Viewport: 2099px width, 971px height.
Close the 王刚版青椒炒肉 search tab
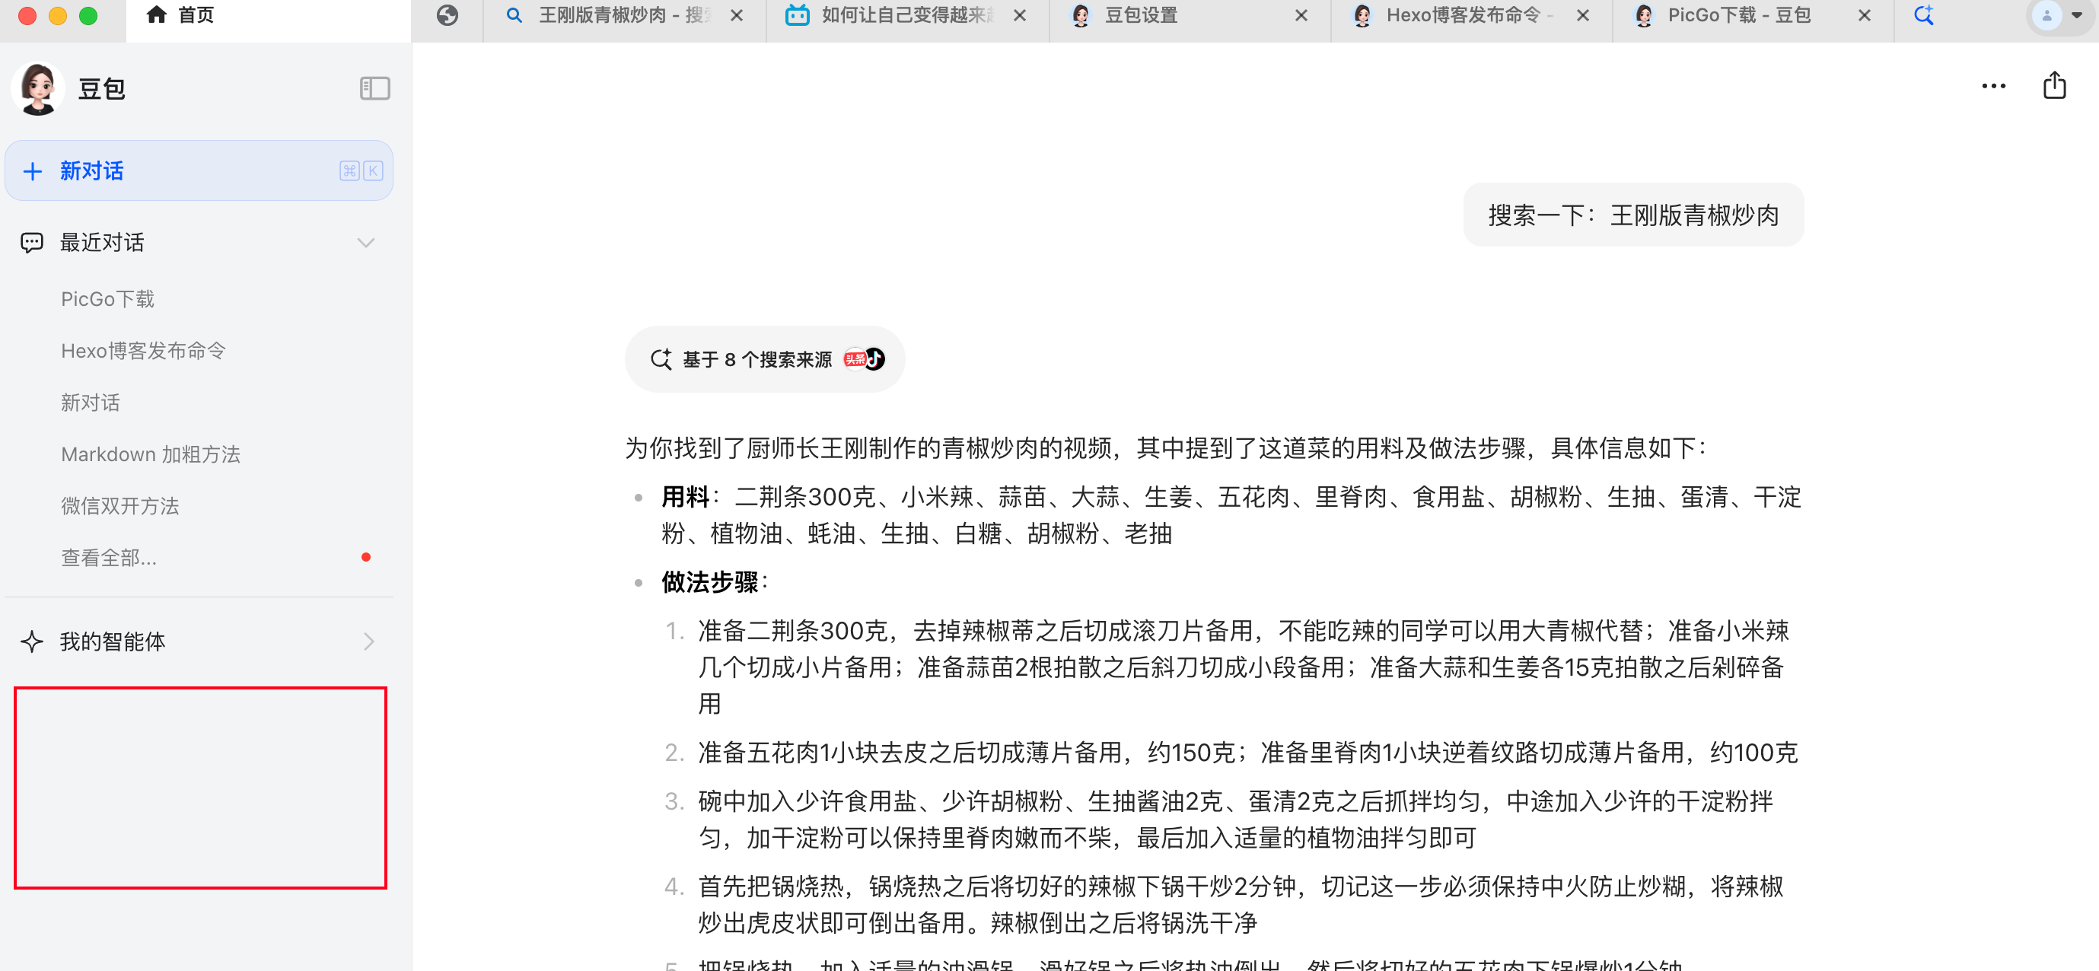737,15
